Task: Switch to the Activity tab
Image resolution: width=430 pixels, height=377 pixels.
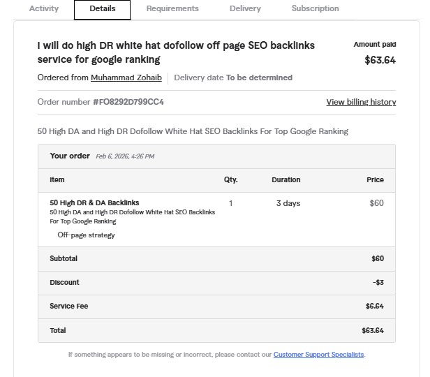Action: tap(43, 9)
